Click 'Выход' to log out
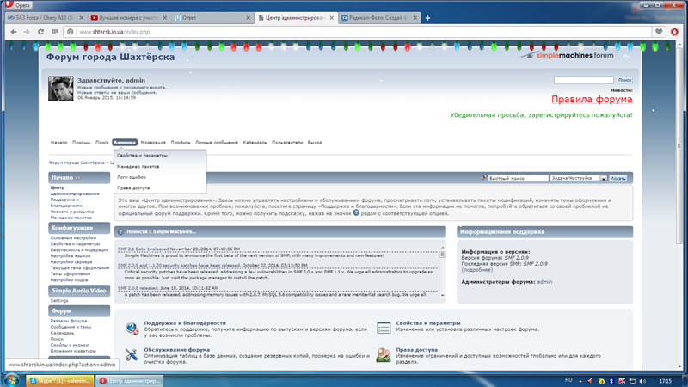This screenshot has width=688, height=387. click(315, 142)
